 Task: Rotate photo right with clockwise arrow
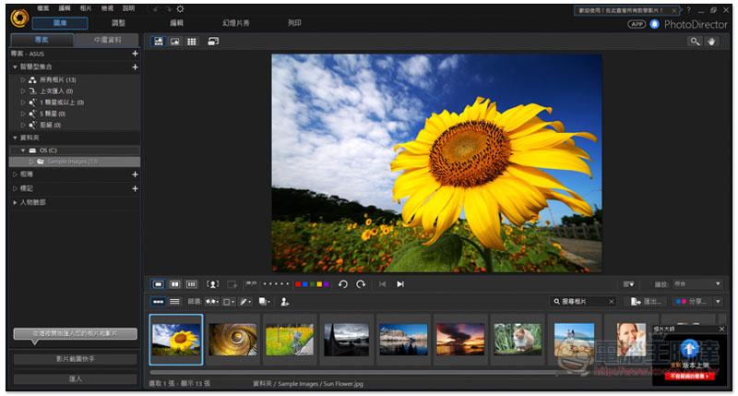pos(361,284)
